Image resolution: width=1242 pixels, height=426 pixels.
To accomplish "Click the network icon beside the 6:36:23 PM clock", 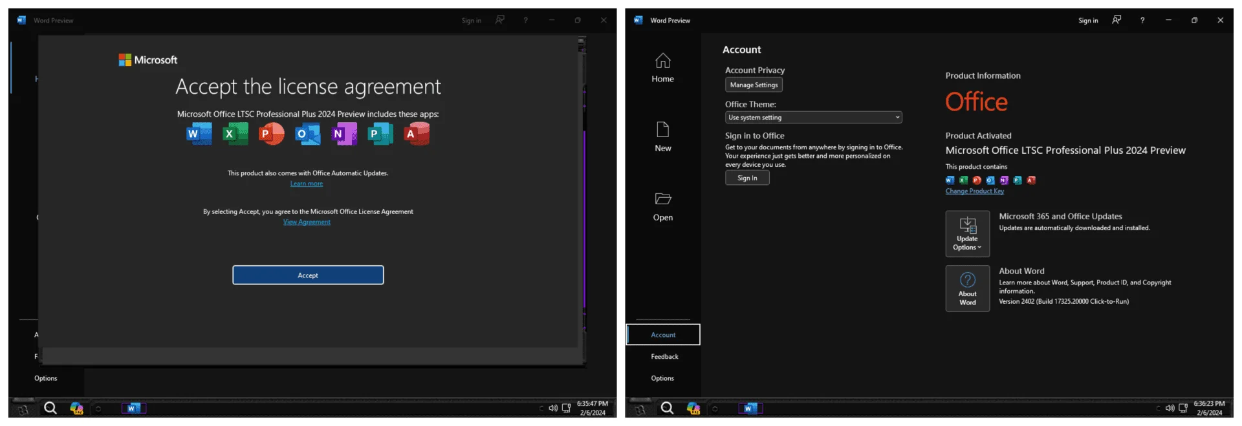I will coord(1183,408).
